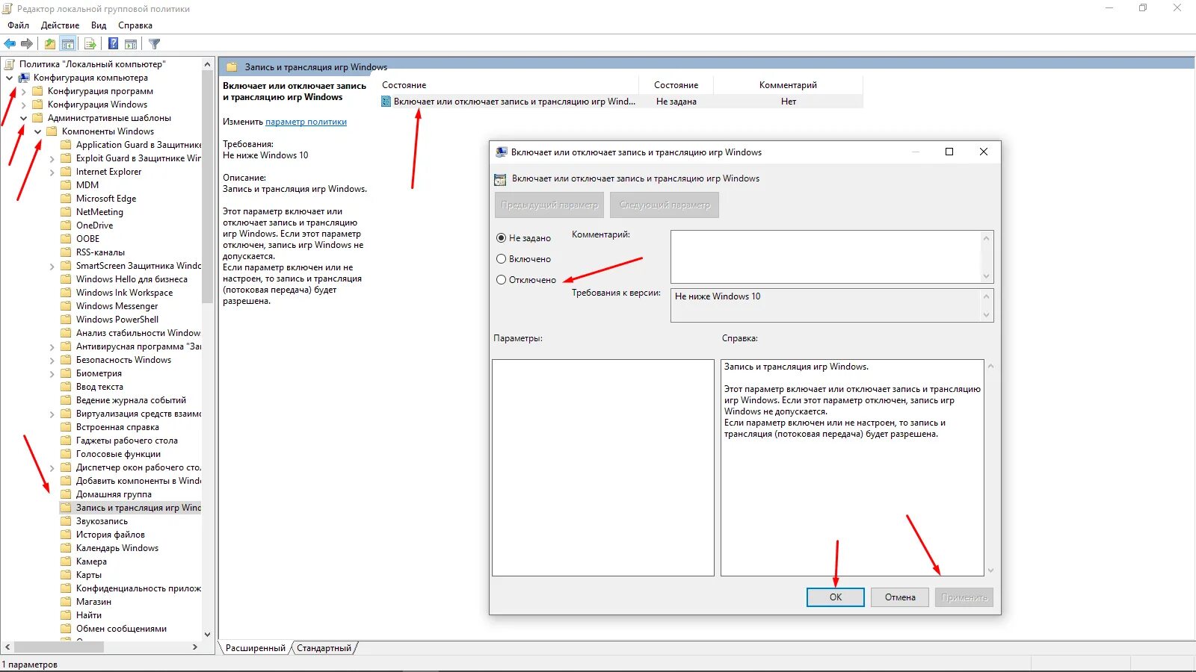This screenshot has width=1196, height=672.
Task: Open the Справка menu
Action: [135, 25]
